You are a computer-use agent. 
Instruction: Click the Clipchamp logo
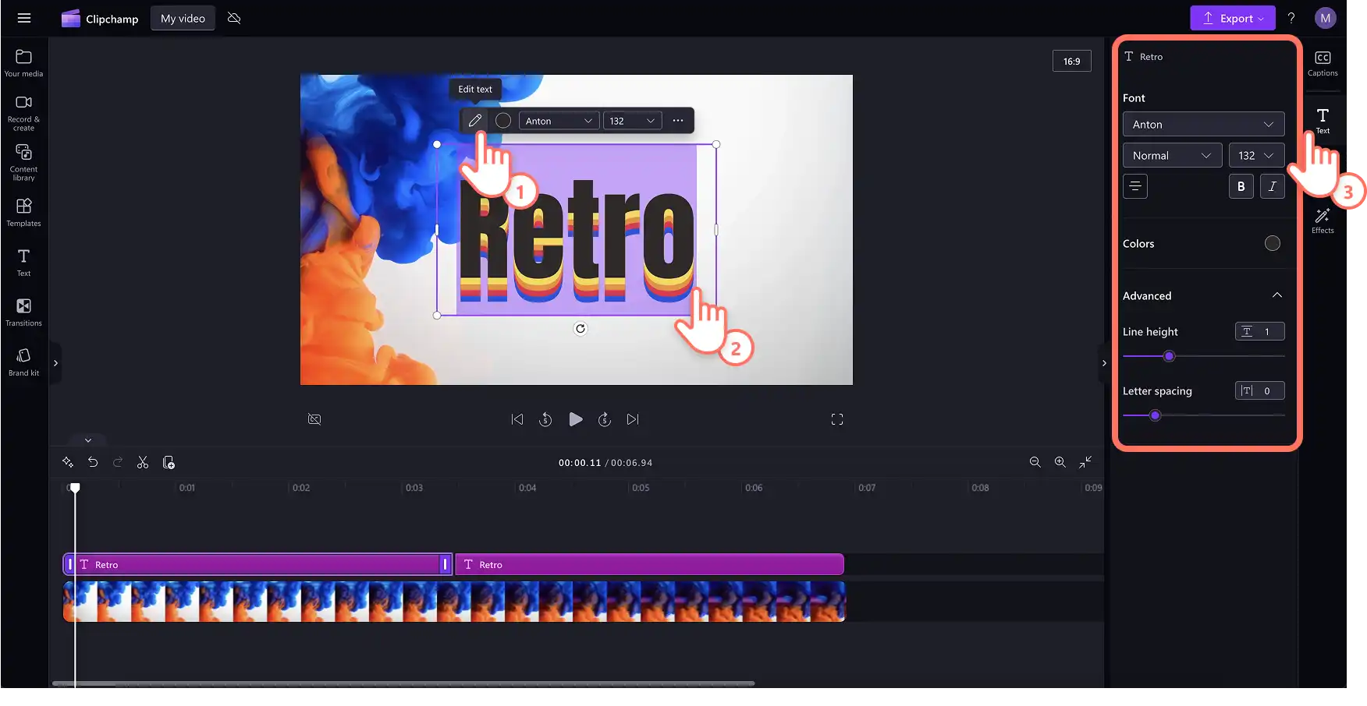pos(100,19)
